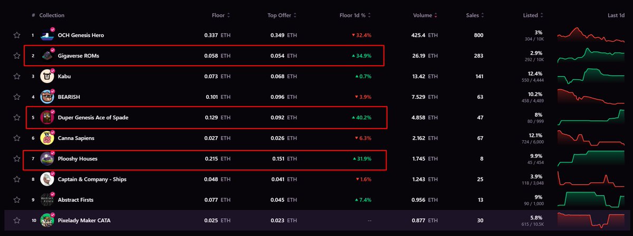Click Duper Genesis floor change 40.2%

click(x=361, y=118)
